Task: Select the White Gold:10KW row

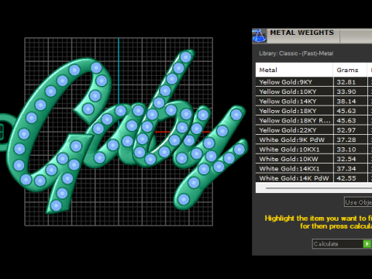Action: pyautogui.click(x=314, y=159)
